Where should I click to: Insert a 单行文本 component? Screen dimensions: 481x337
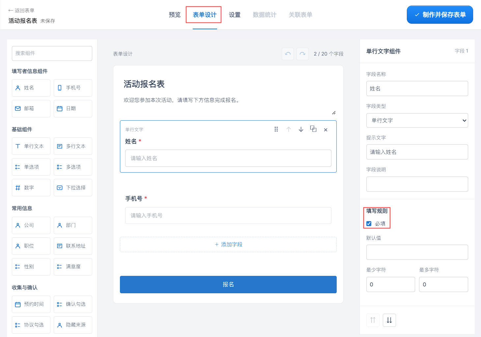pyautogui.click(x=31, y=146)
